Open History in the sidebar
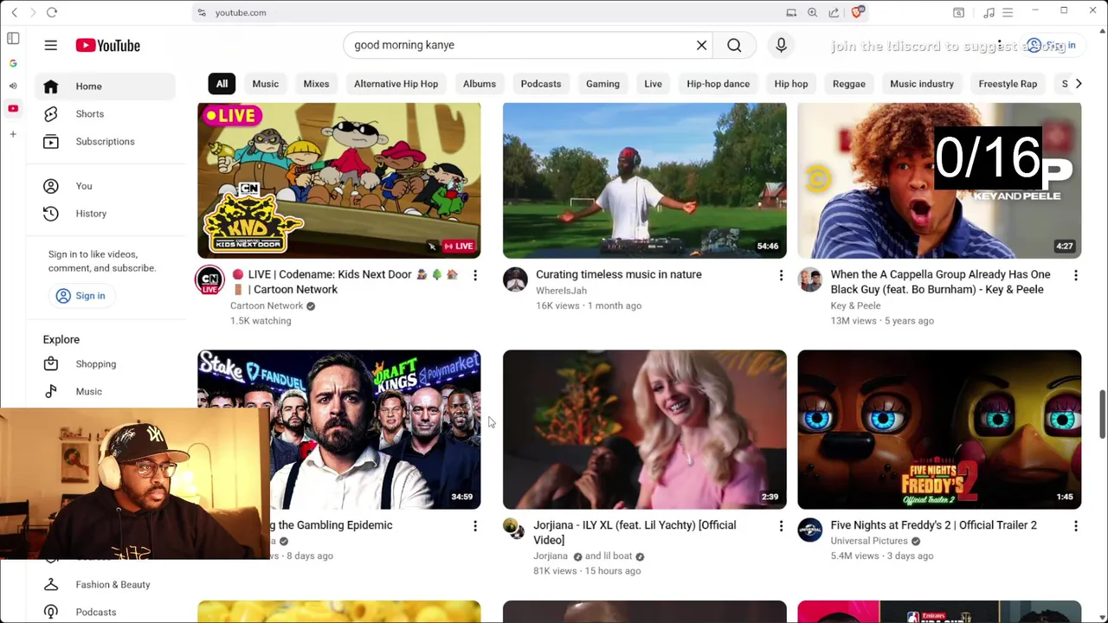The width and height of the screenshot is (1108, 623). 91,214
